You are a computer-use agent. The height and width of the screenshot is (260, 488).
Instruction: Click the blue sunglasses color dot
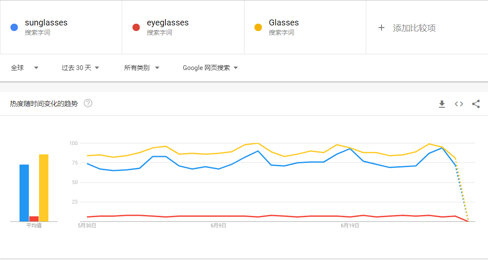coord(14,28)
